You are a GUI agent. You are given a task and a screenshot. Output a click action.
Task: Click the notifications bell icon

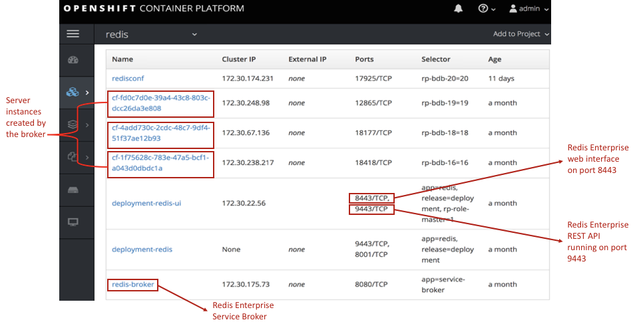(x=458, y=9)
